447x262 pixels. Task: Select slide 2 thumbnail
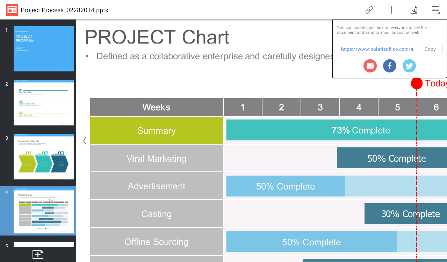(x=44, y=103)
